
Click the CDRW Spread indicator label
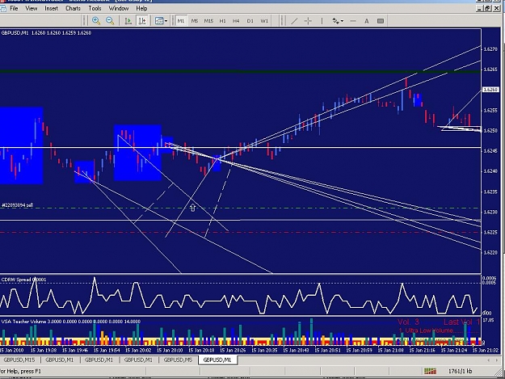click(23, 280)
